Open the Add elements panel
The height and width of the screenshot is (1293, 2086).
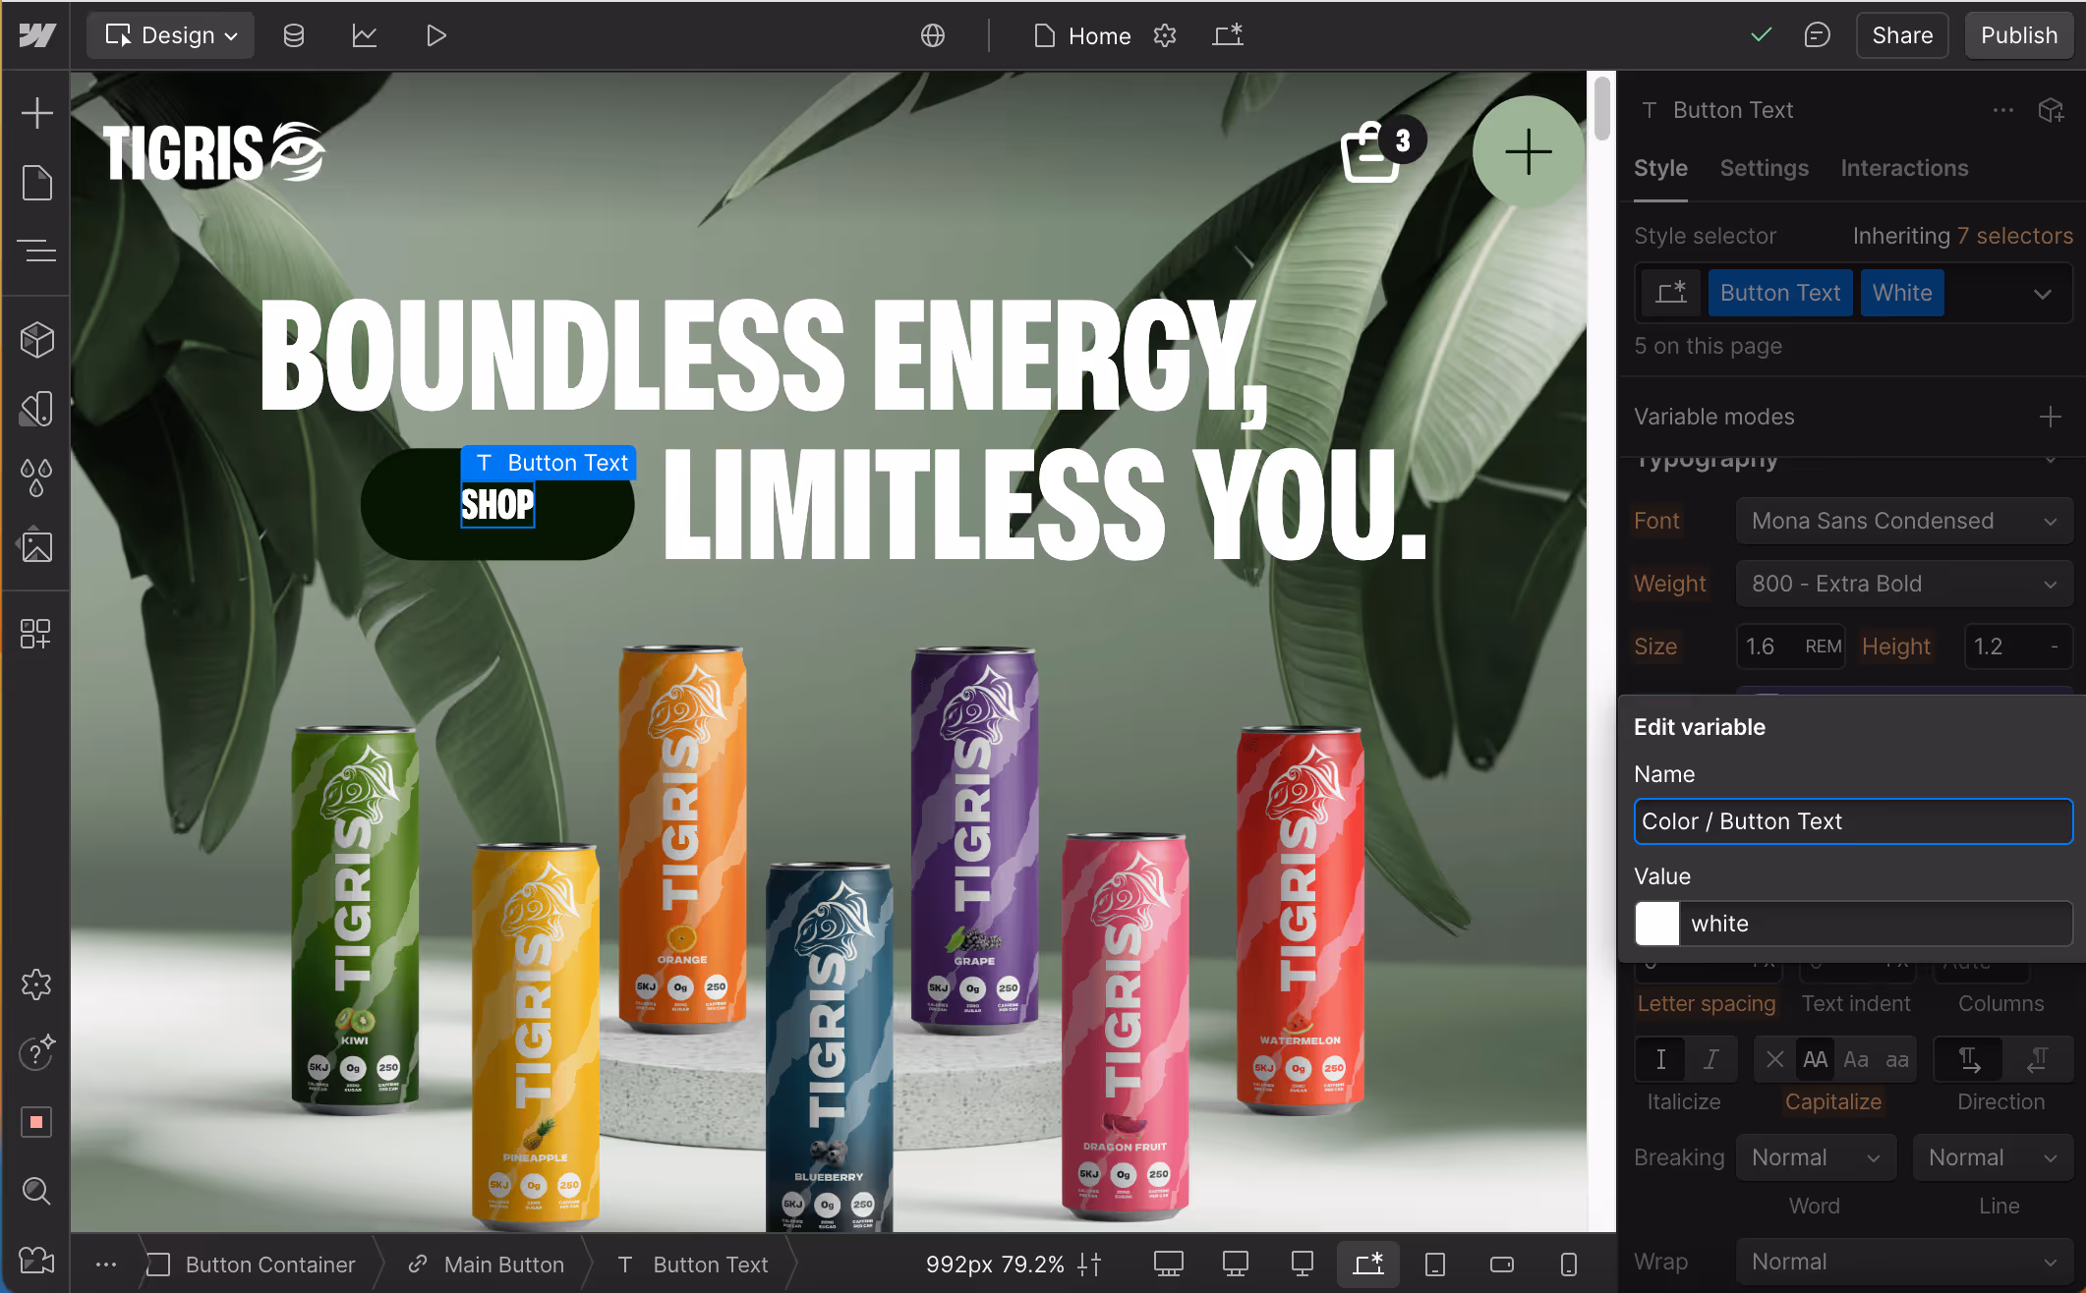click(x=36, y=113)
